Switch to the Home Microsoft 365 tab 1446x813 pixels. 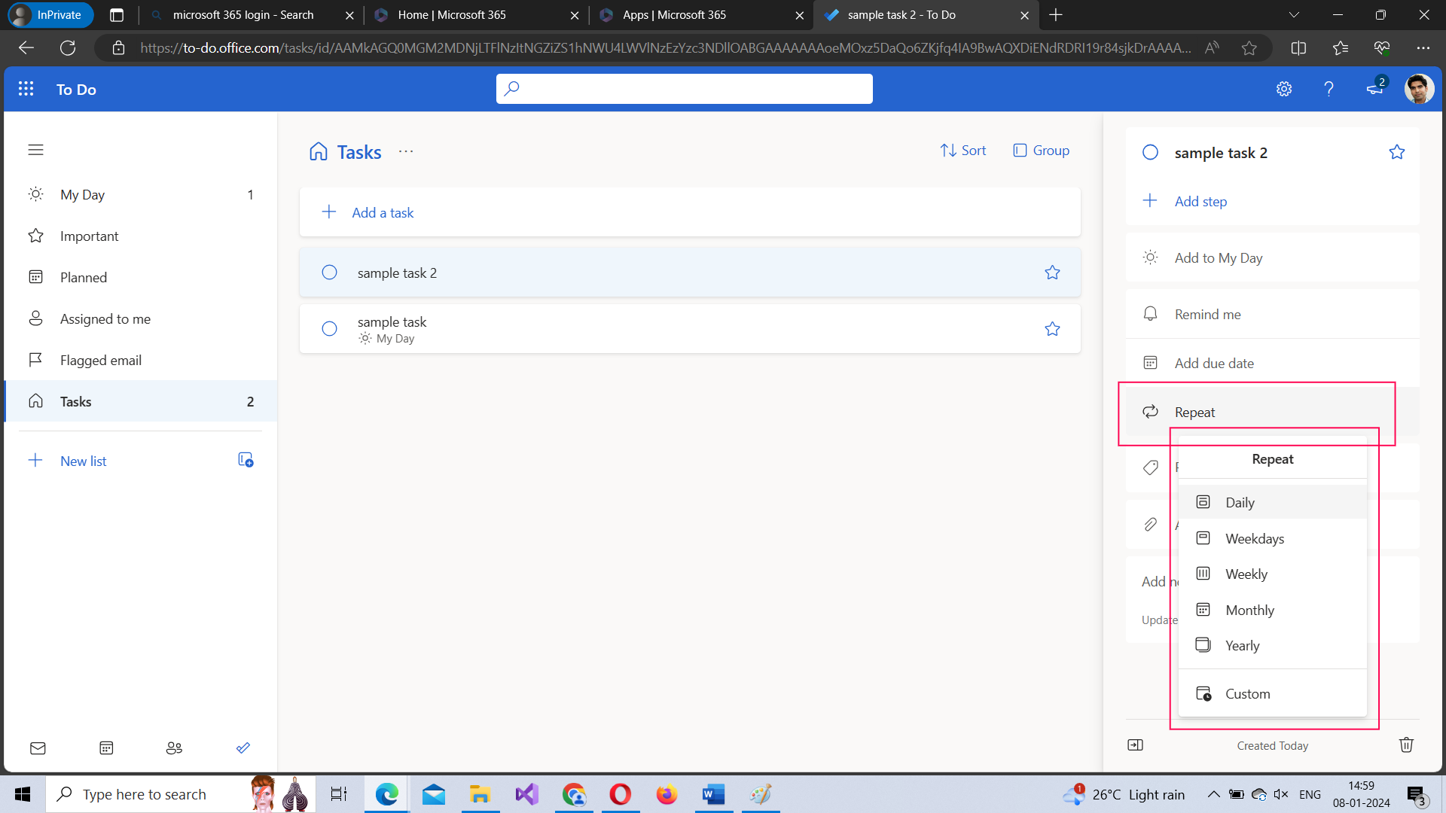452,14
